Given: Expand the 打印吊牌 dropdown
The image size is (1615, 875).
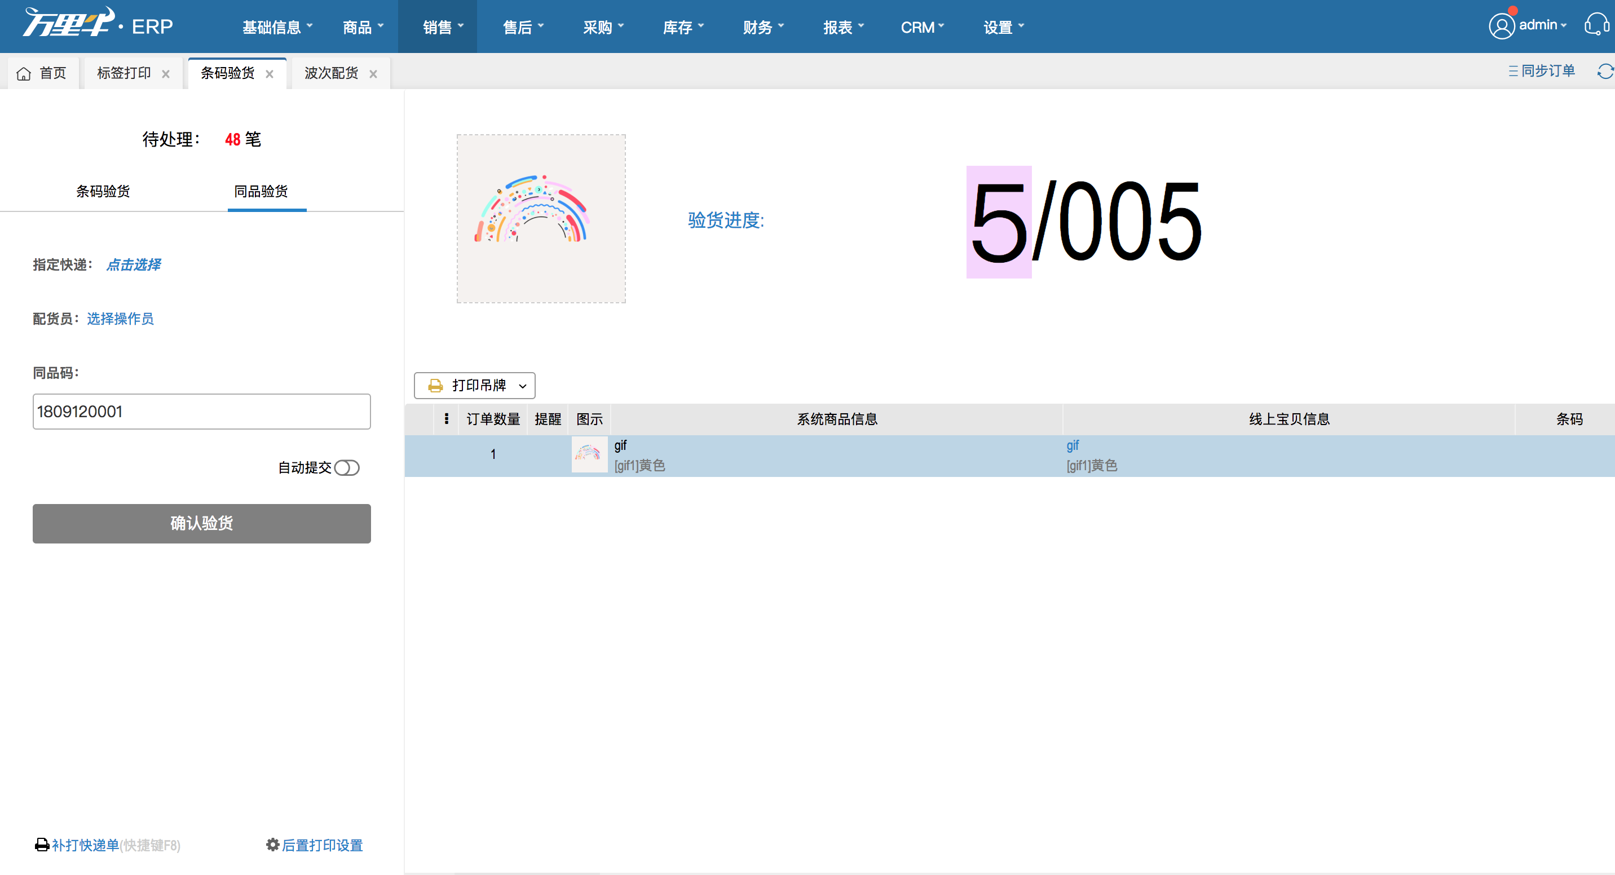Looking at the screenshot, I should tap(522, 386).
